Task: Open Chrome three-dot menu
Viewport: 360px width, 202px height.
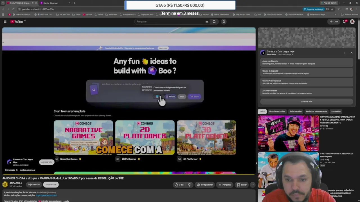Action: point(357,9)
